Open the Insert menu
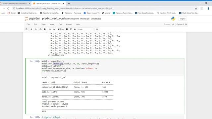Image resolution: width=212 pixels, height=119 pixels. coord(52,24)
